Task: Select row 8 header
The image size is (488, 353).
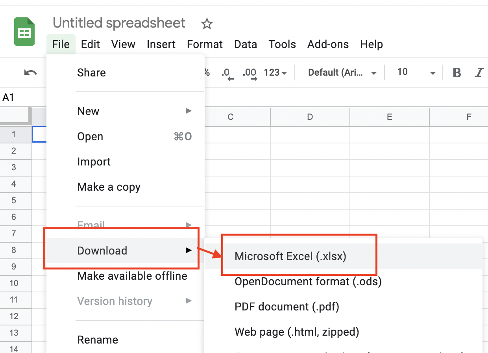Action: pos(16,250)
